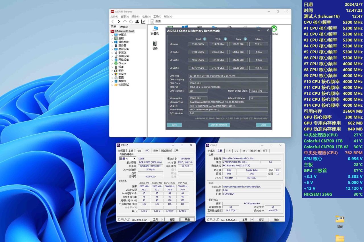Go forward using AIDA64 toolbar forward arrow
This screenshot has width=364, height=242.
click(119, 22)
